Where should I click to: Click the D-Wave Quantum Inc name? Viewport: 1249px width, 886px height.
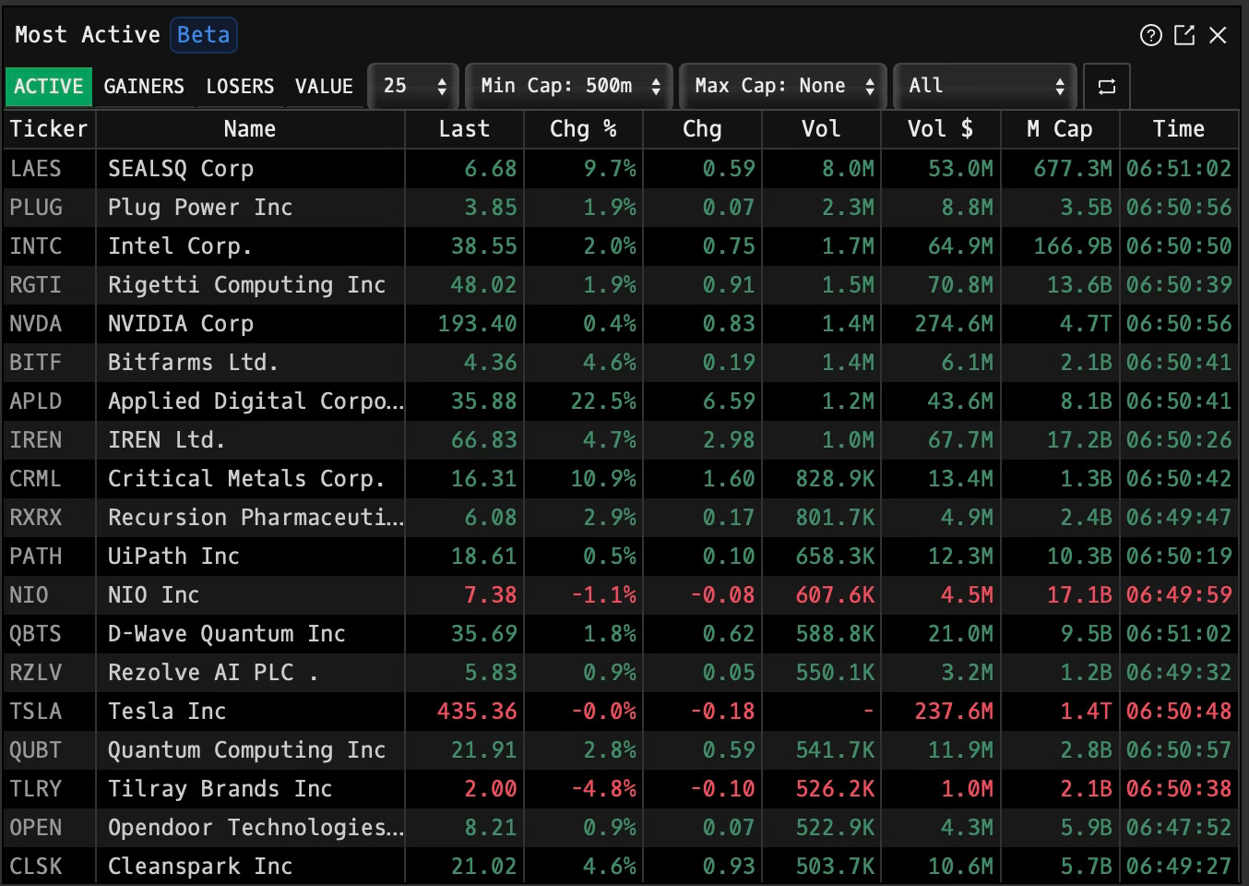click(x=227, y=634)
